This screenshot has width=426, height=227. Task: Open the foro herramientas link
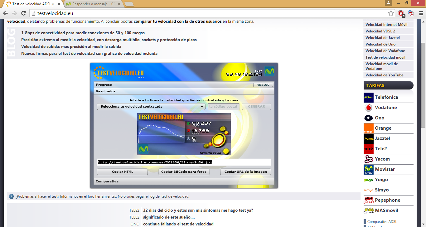coord(102,196)
